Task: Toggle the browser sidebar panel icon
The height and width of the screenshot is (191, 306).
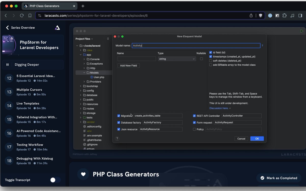Action: click(300, 16)
